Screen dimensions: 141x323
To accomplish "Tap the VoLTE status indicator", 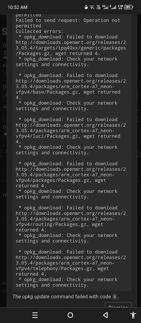I will point(98,7).
